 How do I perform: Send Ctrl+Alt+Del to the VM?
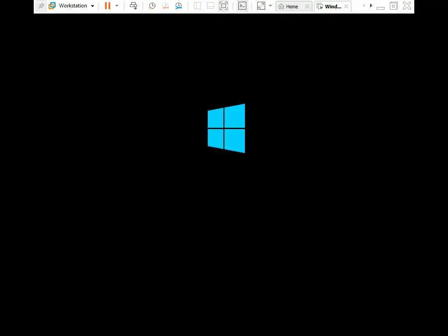click(x=133, y=6)
